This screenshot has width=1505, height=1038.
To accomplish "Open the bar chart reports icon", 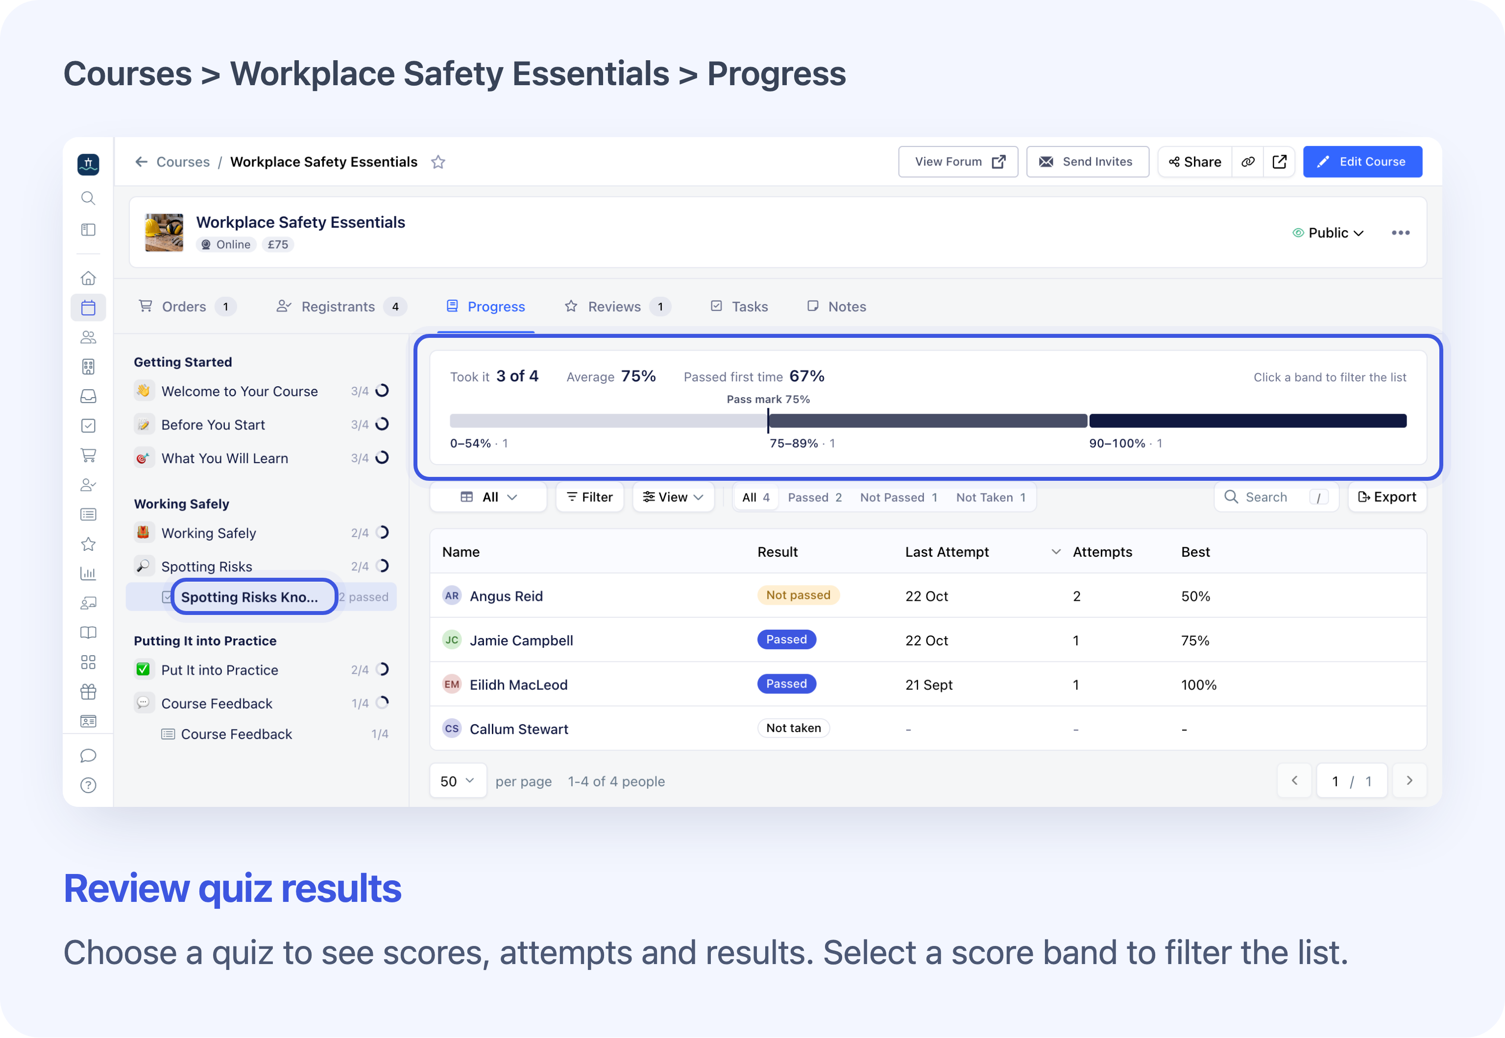I will coord(88,573).
